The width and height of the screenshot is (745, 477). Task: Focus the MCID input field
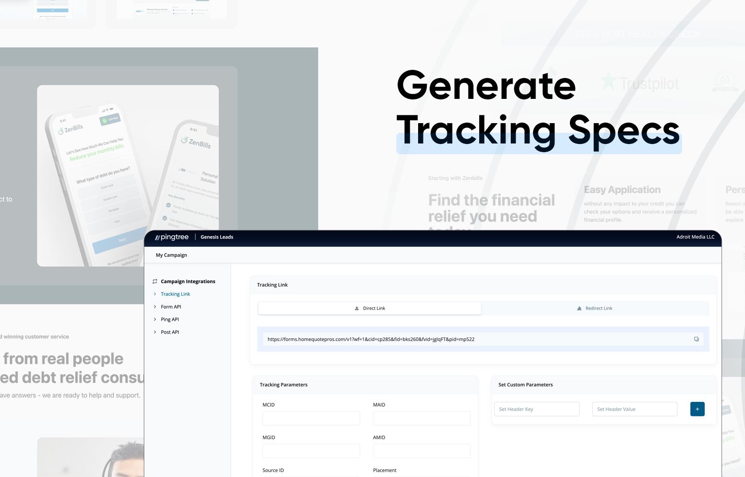311,418
